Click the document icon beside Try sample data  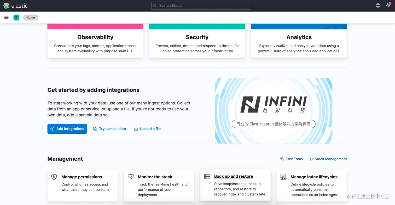click(95, 129)
